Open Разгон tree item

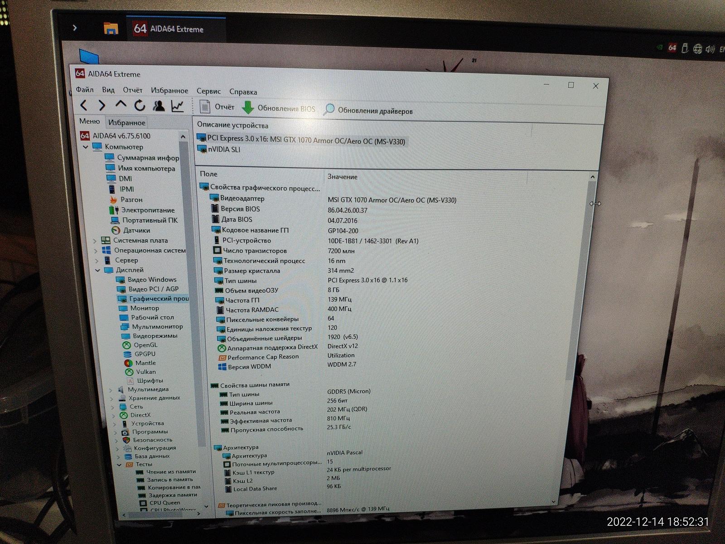point(126,199)
